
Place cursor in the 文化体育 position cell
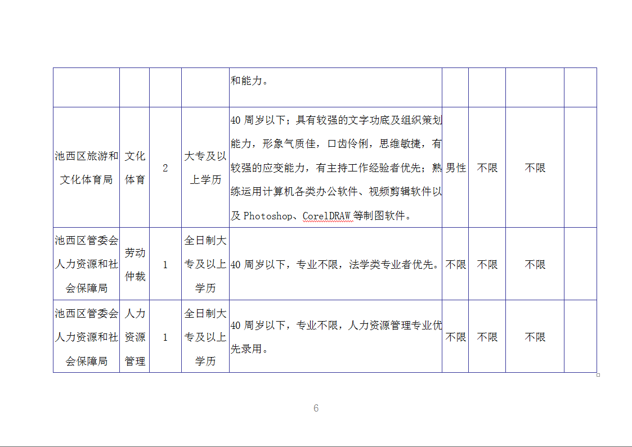[x=135, y=168]
